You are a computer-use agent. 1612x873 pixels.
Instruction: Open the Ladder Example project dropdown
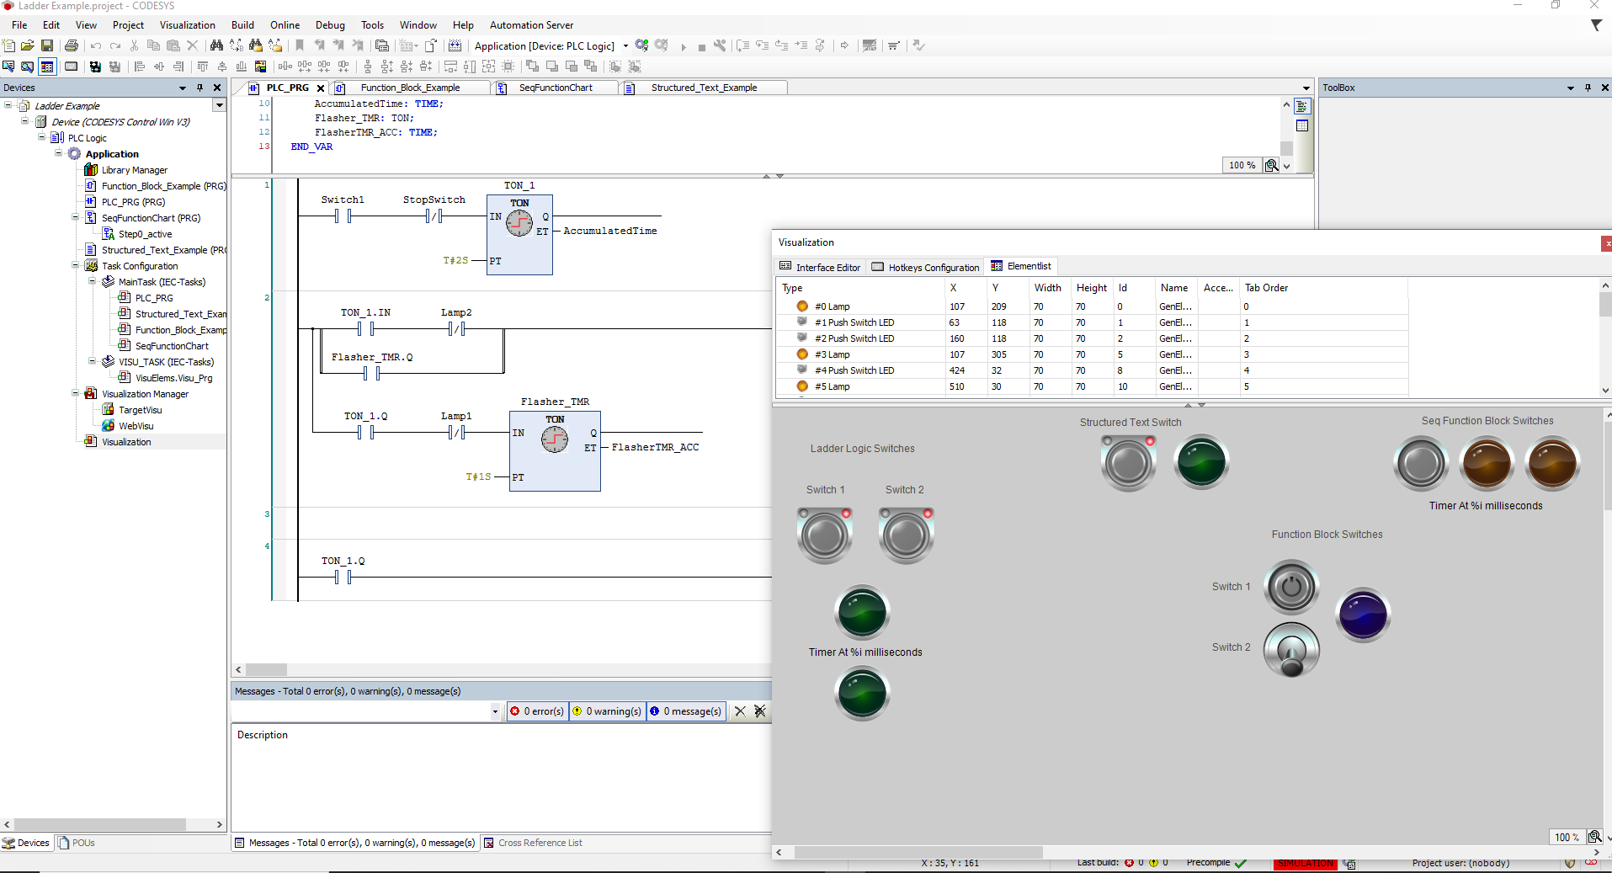(219, 105)
